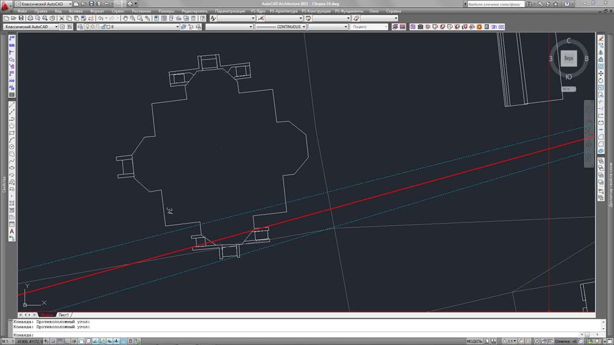
Task: Toggle the 'sln' toolbar button
Action: [x=494, y=27]
